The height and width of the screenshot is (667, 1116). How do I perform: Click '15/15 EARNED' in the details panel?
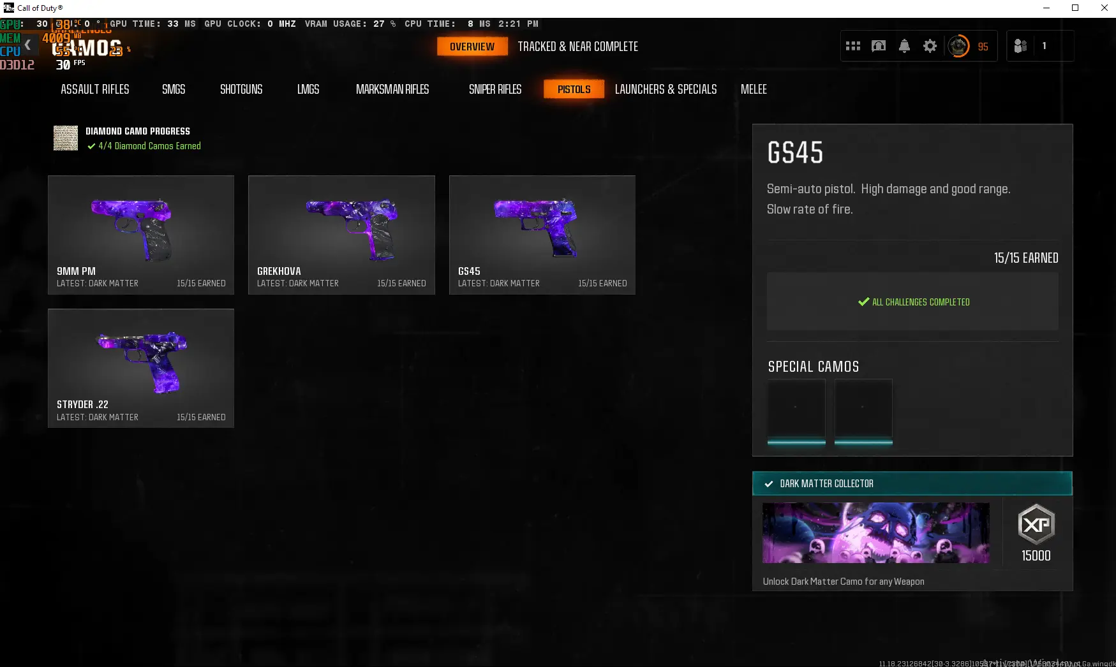coord(1026,258)
